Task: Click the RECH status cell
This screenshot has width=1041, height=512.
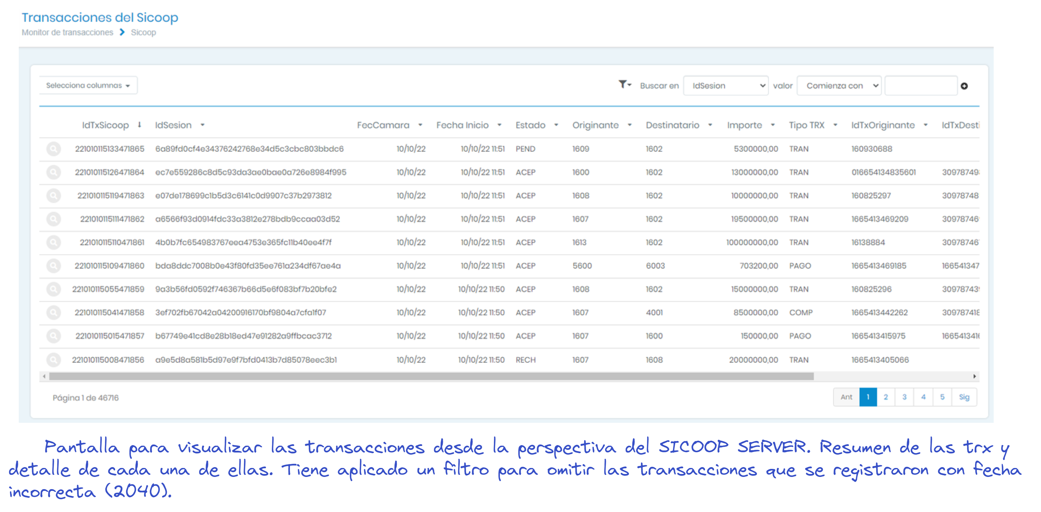Action: (x=525, y=360)
